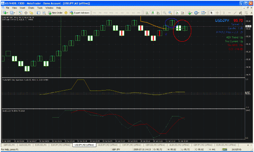The height and width of the screenshot is (152, 254).
Task: Switch chart to line chart style
Action: point(158,13)
